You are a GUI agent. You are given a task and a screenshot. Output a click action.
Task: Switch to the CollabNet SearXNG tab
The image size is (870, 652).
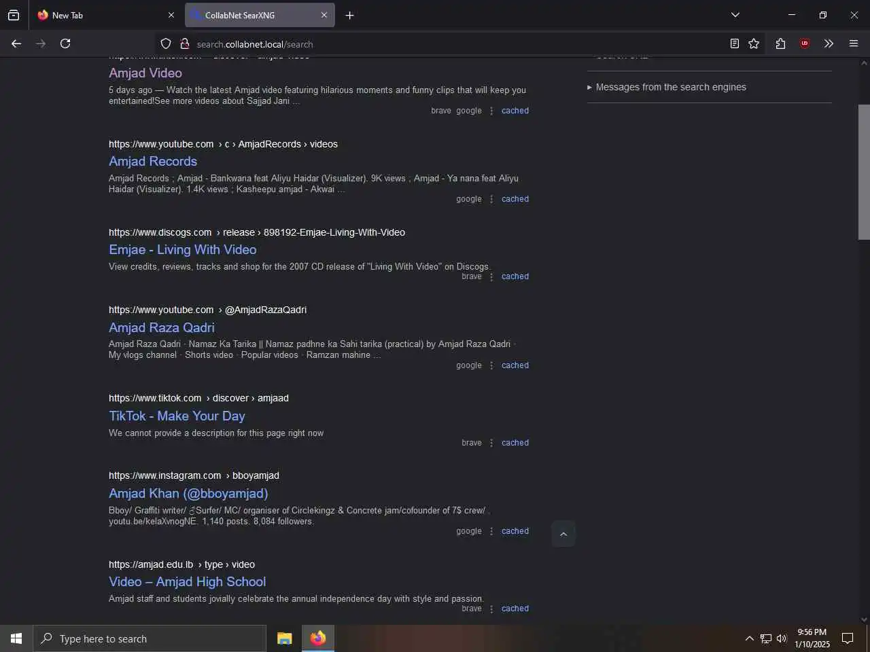coord(260,15)
